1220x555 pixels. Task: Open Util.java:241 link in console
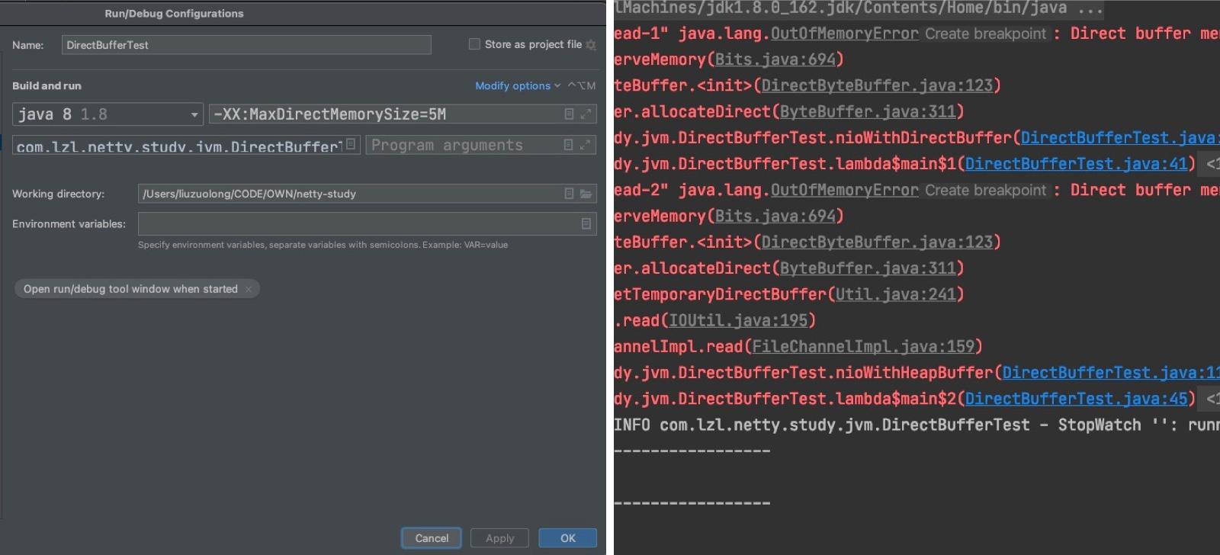(x=895, y=294)
